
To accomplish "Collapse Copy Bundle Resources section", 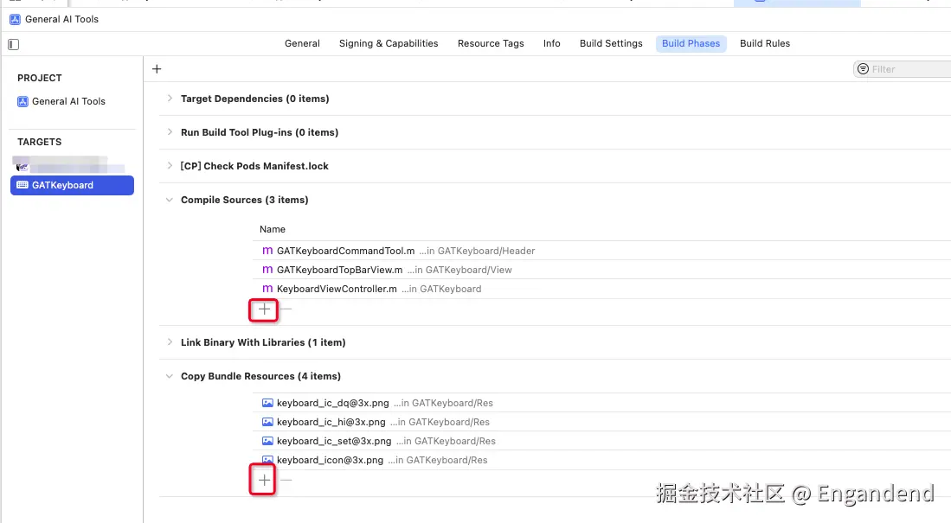I will (x=170, y=376).
